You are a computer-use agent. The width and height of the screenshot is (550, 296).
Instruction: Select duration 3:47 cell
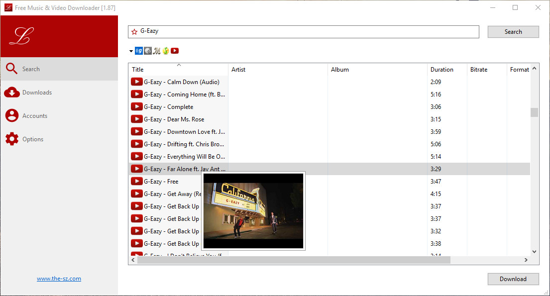point(436,181)
